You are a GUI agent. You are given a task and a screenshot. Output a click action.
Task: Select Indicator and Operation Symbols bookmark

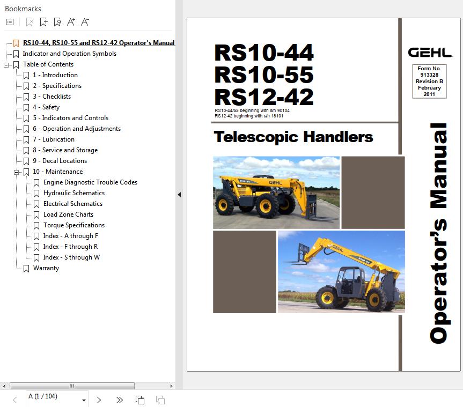[x=69, y=54]
